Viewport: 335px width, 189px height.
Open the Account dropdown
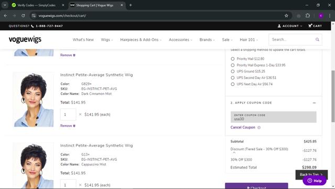pyautogui.click(x=290, y=26)
